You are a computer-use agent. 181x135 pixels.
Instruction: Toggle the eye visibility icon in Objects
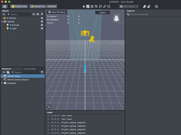[38, 14]
